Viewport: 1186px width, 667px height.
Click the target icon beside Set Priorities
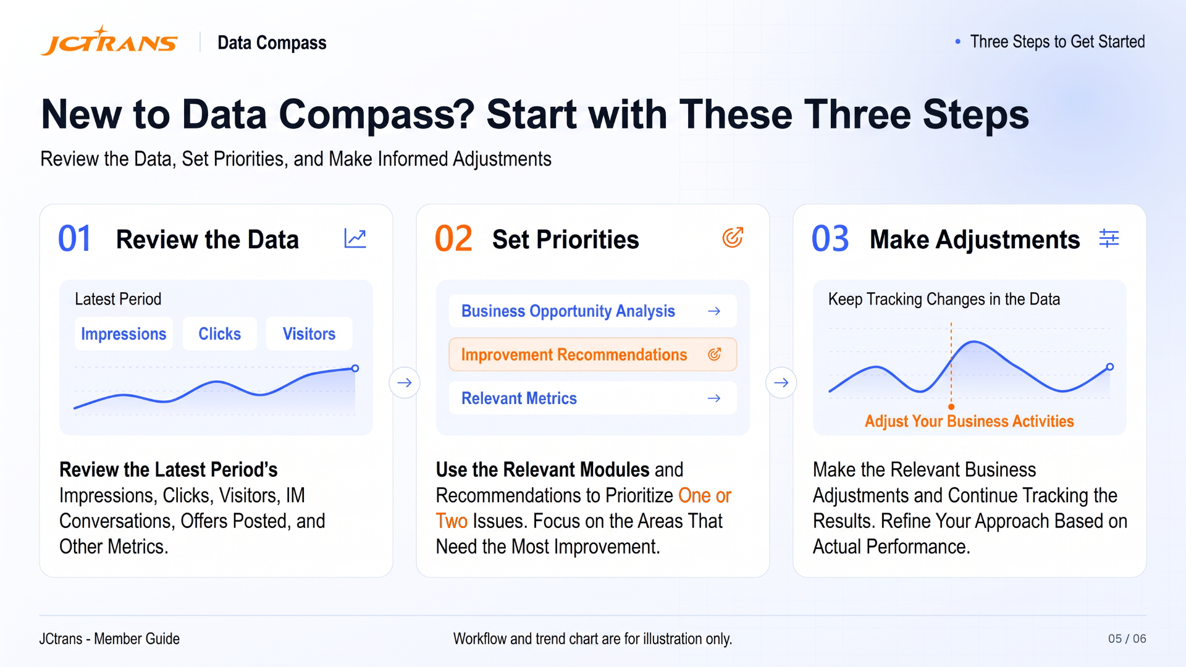click(x=733, y=238)
